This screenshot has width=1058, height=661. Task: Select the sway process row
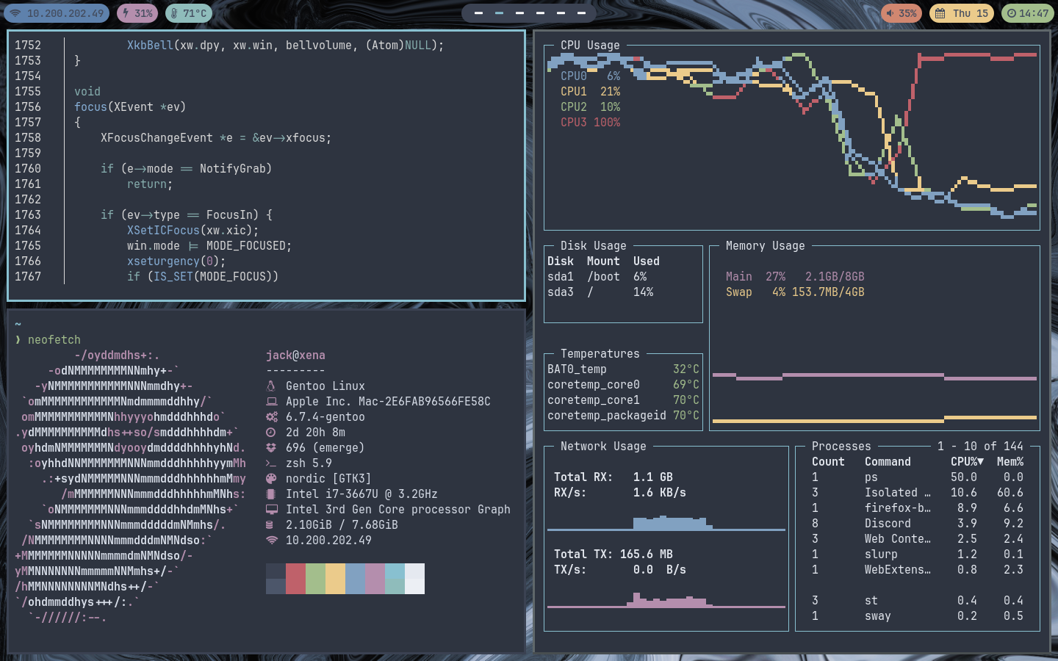click(x=918, y=615)
